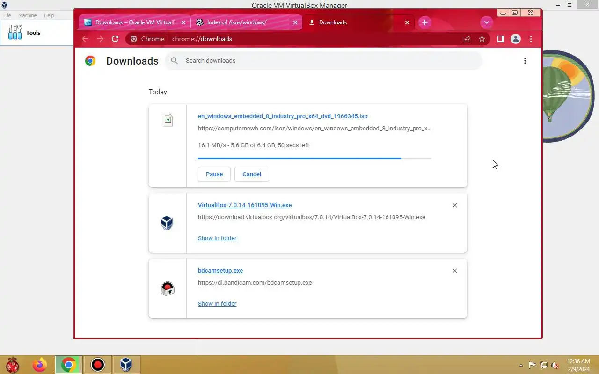This screenshot has width=599, height=374.
Task: Show bdcamsetup.exe in folder
Action: [217, 304]
